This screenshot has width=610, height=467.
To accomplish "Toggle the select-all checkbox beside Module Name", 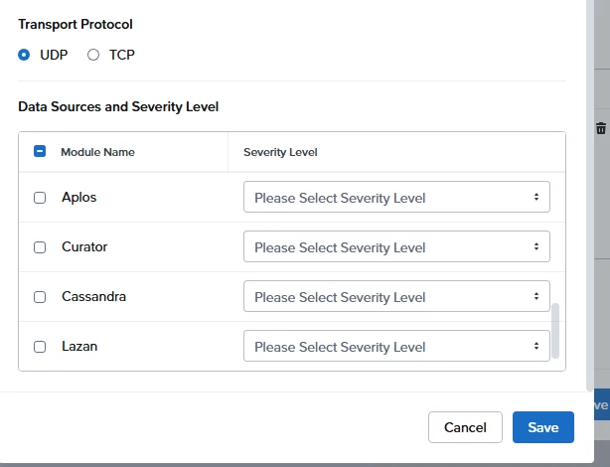I will point(40,151).
